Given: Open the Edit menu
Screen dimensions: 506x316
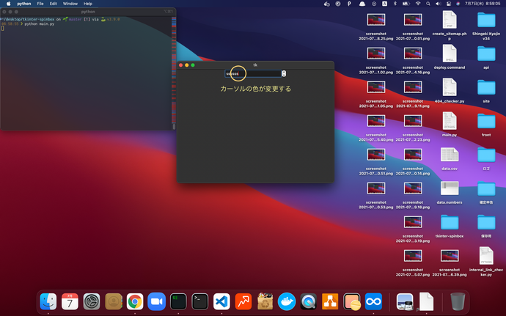Looking at the screenshot, I should (x=54, y=4).
